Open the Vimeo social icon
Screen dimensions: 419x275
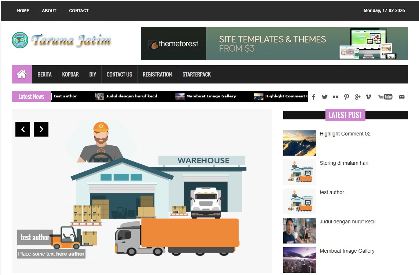click(368, 97)
